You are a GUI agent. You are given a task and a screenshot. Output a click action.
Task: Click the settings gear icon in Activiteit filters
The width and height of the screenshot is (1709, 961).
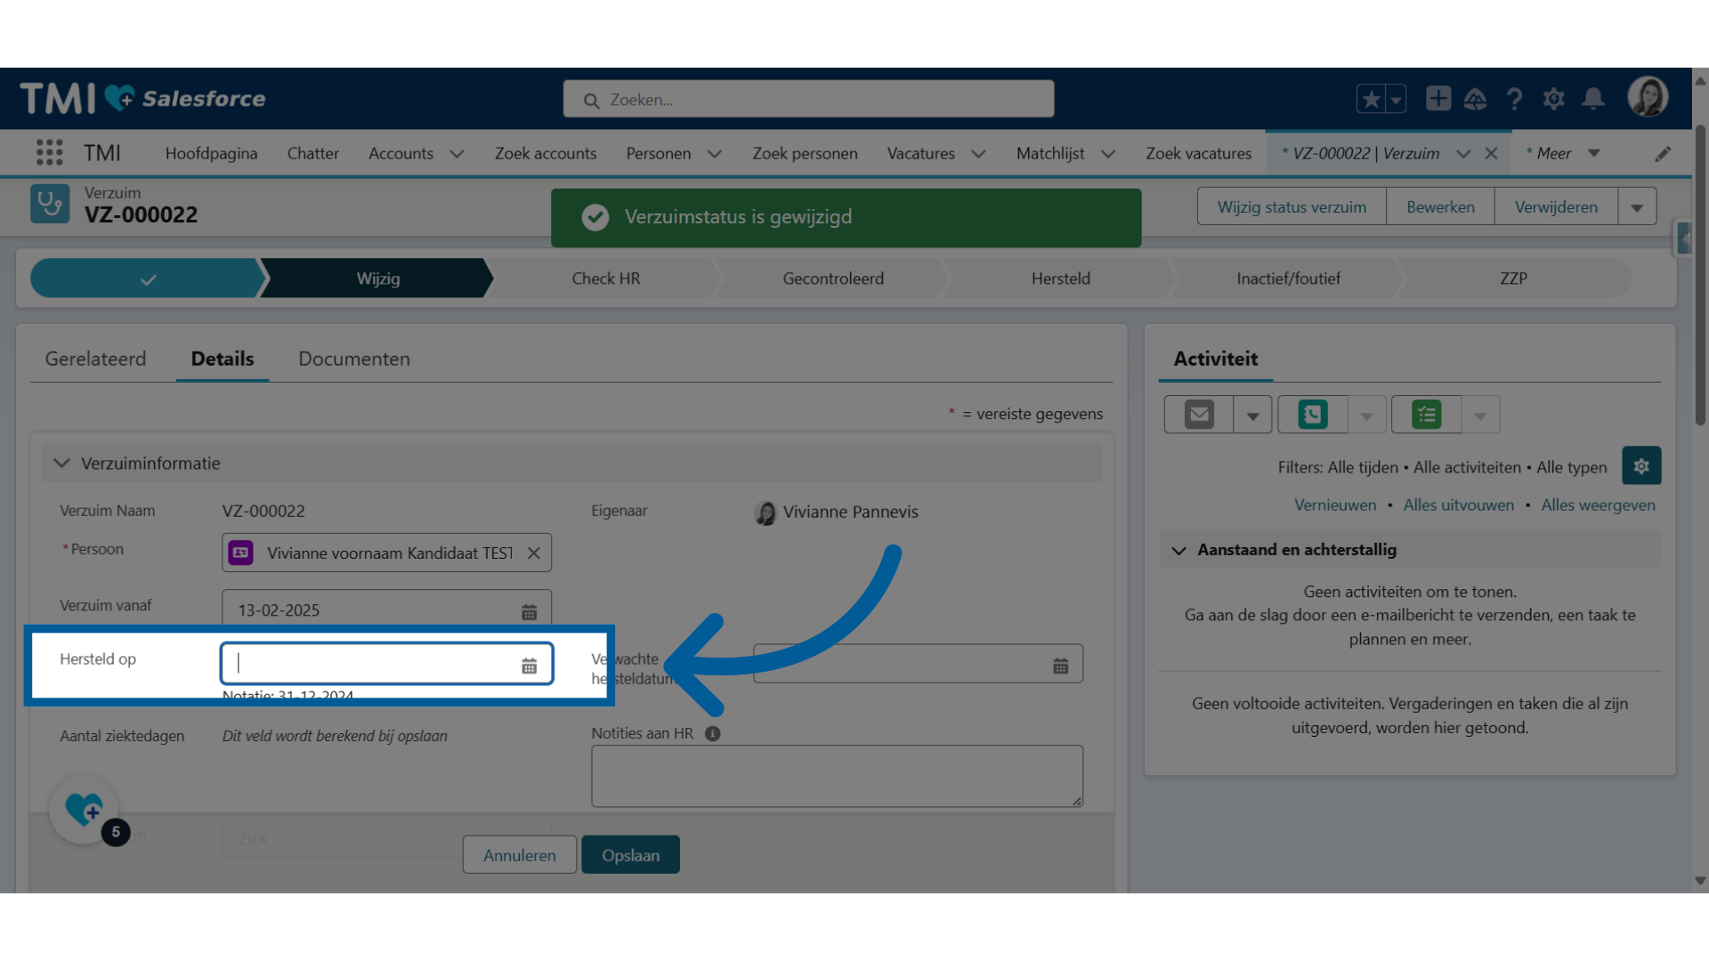(1641, 466)
